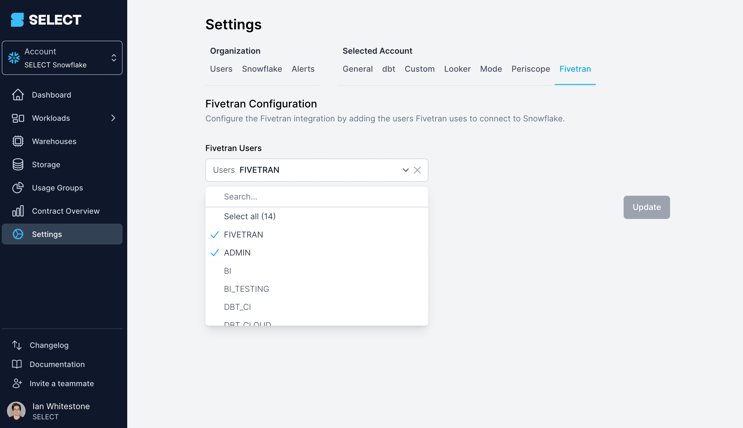
Task: Go to Warehouses
Action: pyautogui.click(x=54, y=141)
